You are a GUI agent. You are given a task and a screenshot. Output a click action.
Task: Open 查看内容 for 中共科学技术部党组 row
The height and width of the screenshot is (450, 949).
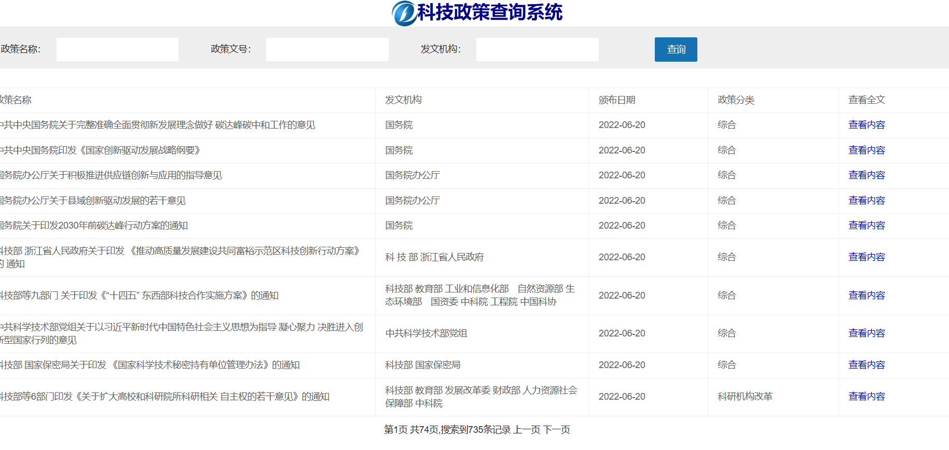(867, 333)
